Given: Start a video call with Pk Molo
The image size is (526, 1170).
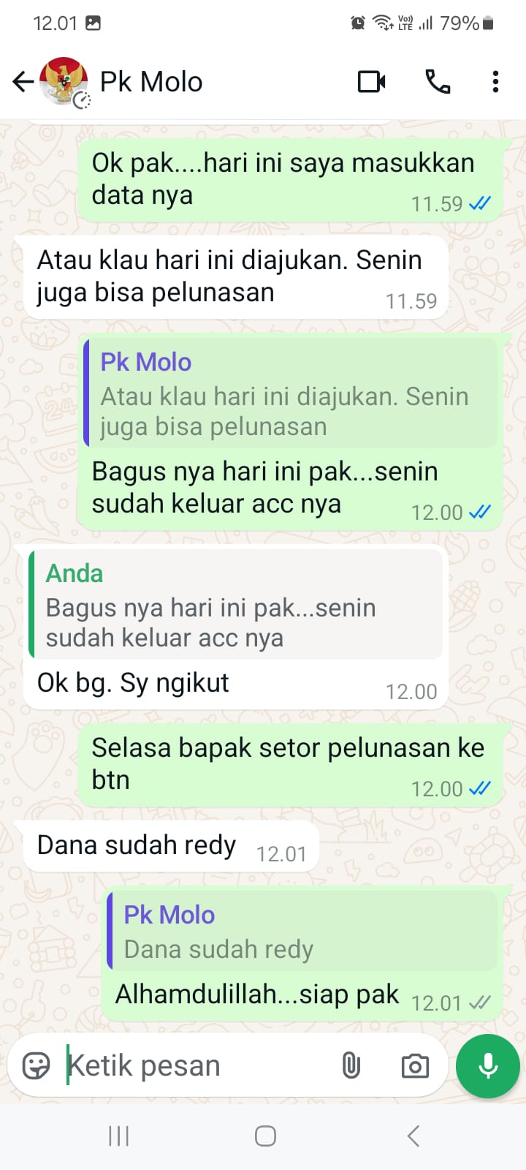Looking at the screenshot, I should pyautogui.click(x=372, y=81).
